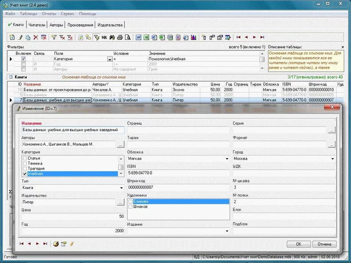Open the Тип dropdown
Screen dimensions: 351x263
121,188
